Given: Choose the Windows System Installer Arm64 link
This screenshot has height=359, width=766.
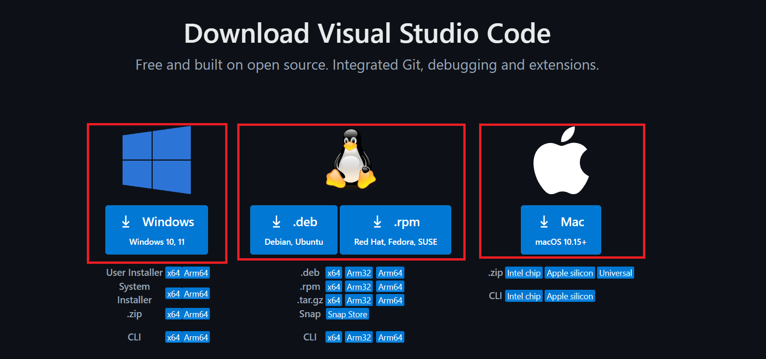Looking at the screenshot, I should pyautogui.click(x=196, y=294).
